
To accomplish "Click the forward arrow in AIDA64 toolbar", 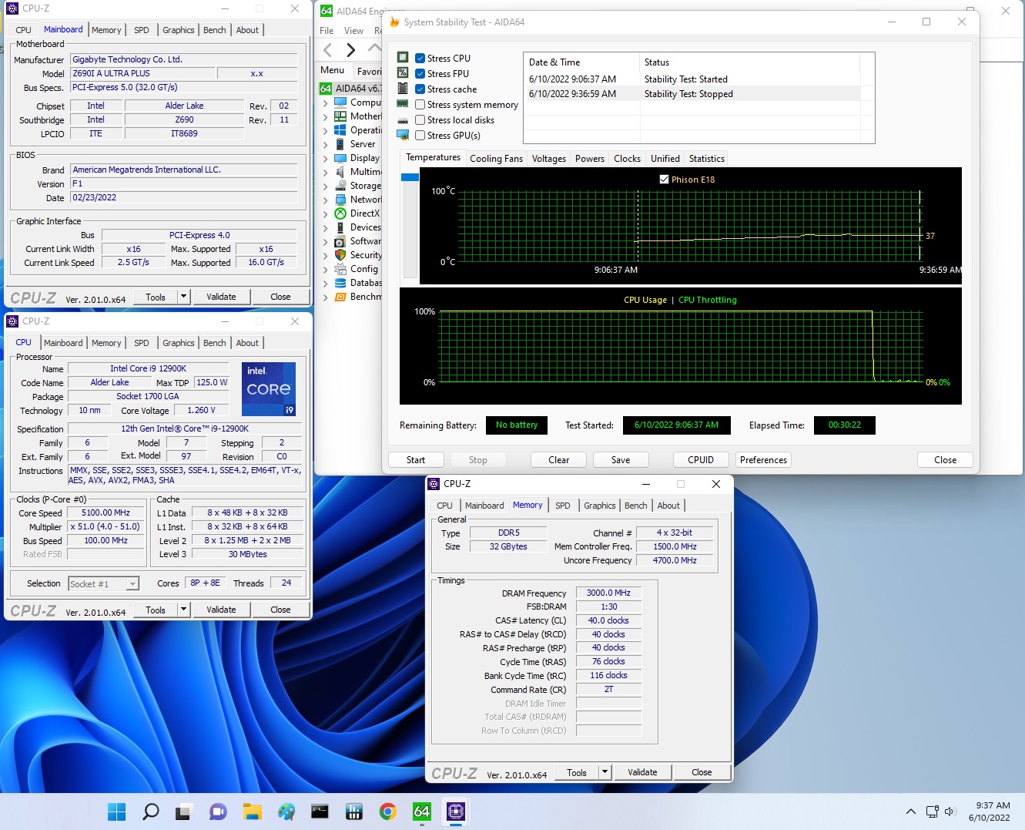I will coord(351,50).
